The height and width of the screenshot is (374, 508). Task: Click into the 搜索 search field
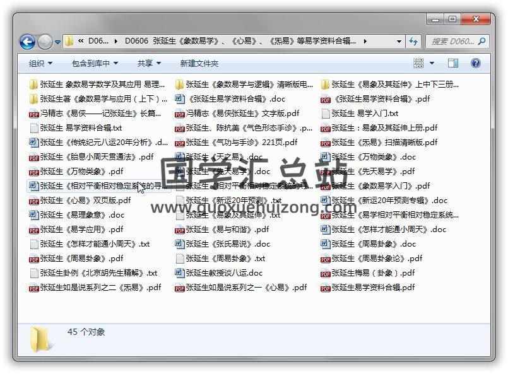451,42
